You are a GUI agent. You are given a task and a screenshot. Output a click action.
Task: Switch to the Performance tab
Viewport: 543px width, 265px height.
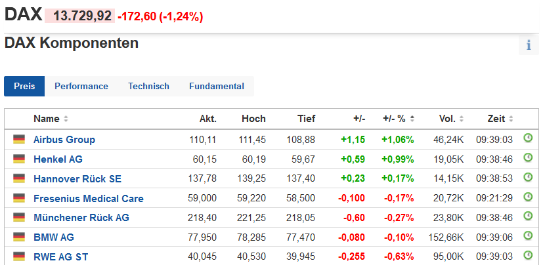tap(81, 87)
